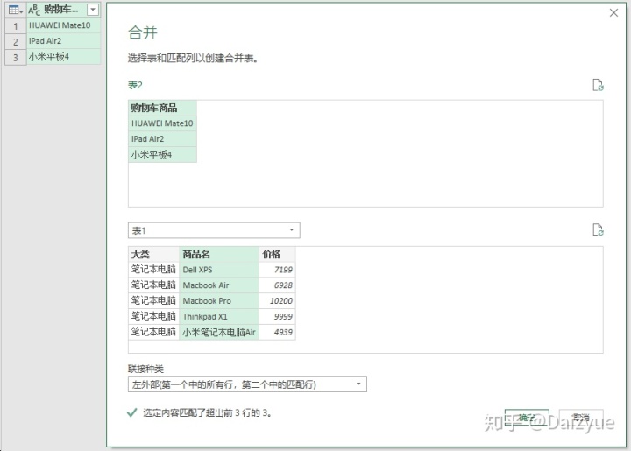Click the price cell 6928
Image resolution: width=631 pixels, height=451 pixels.
277,285
